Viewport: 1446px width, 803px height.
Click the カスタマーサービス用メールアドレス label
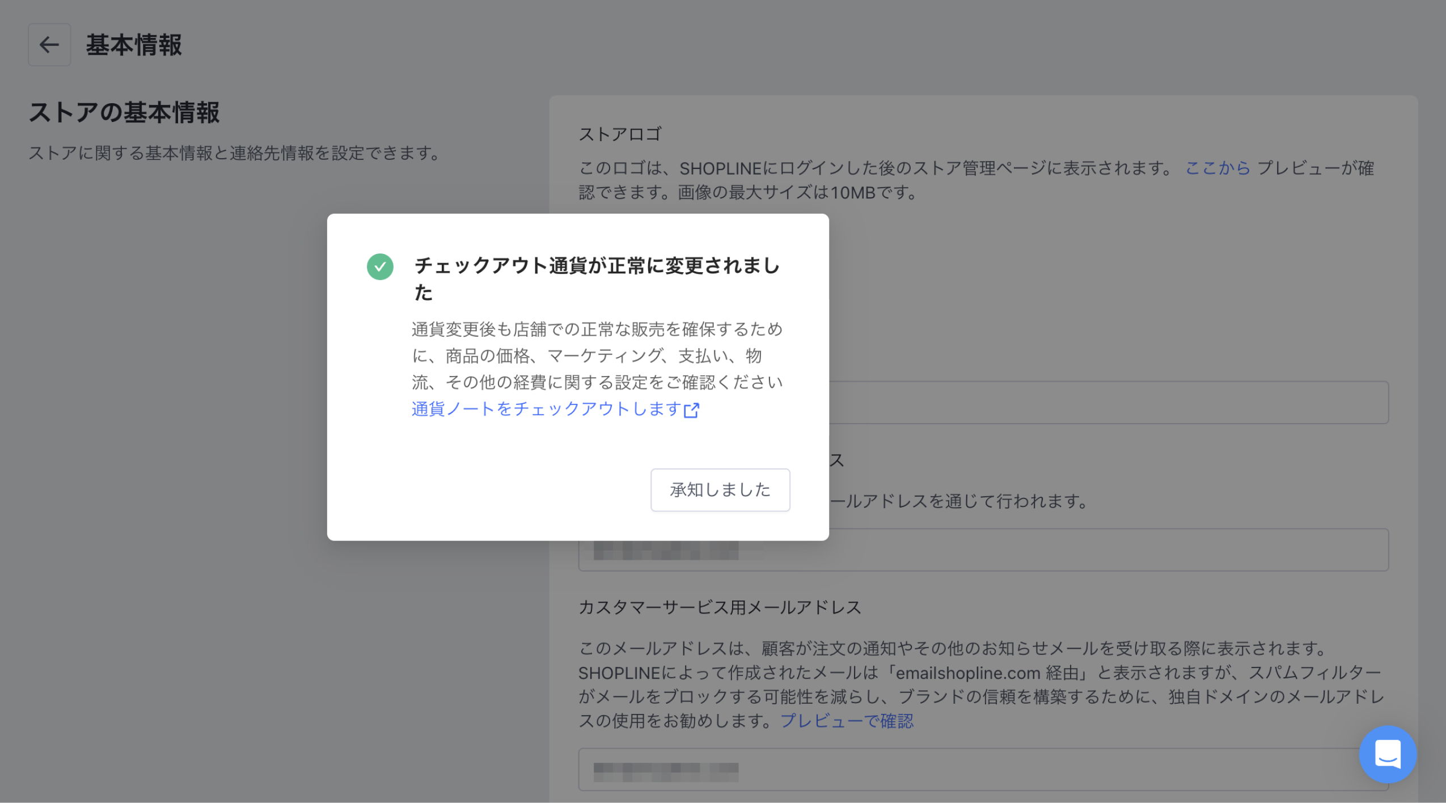point(720,607)
